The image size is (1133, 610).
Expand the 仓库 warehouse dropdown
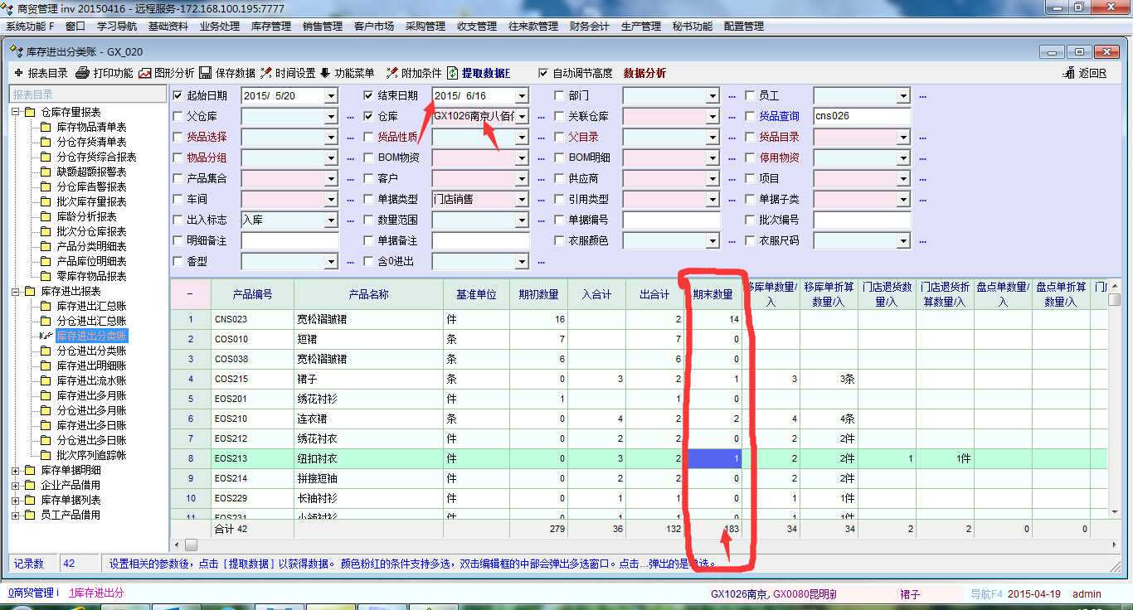[x=521, y=117]
